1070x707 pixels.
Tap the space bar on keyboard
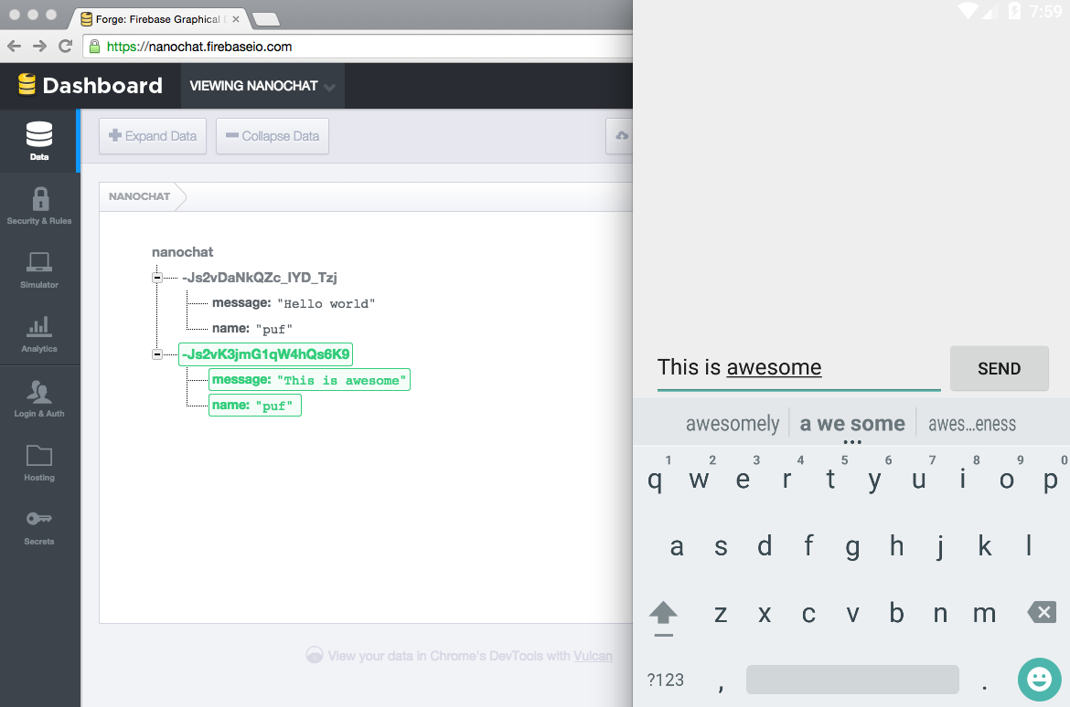(852, 680)
